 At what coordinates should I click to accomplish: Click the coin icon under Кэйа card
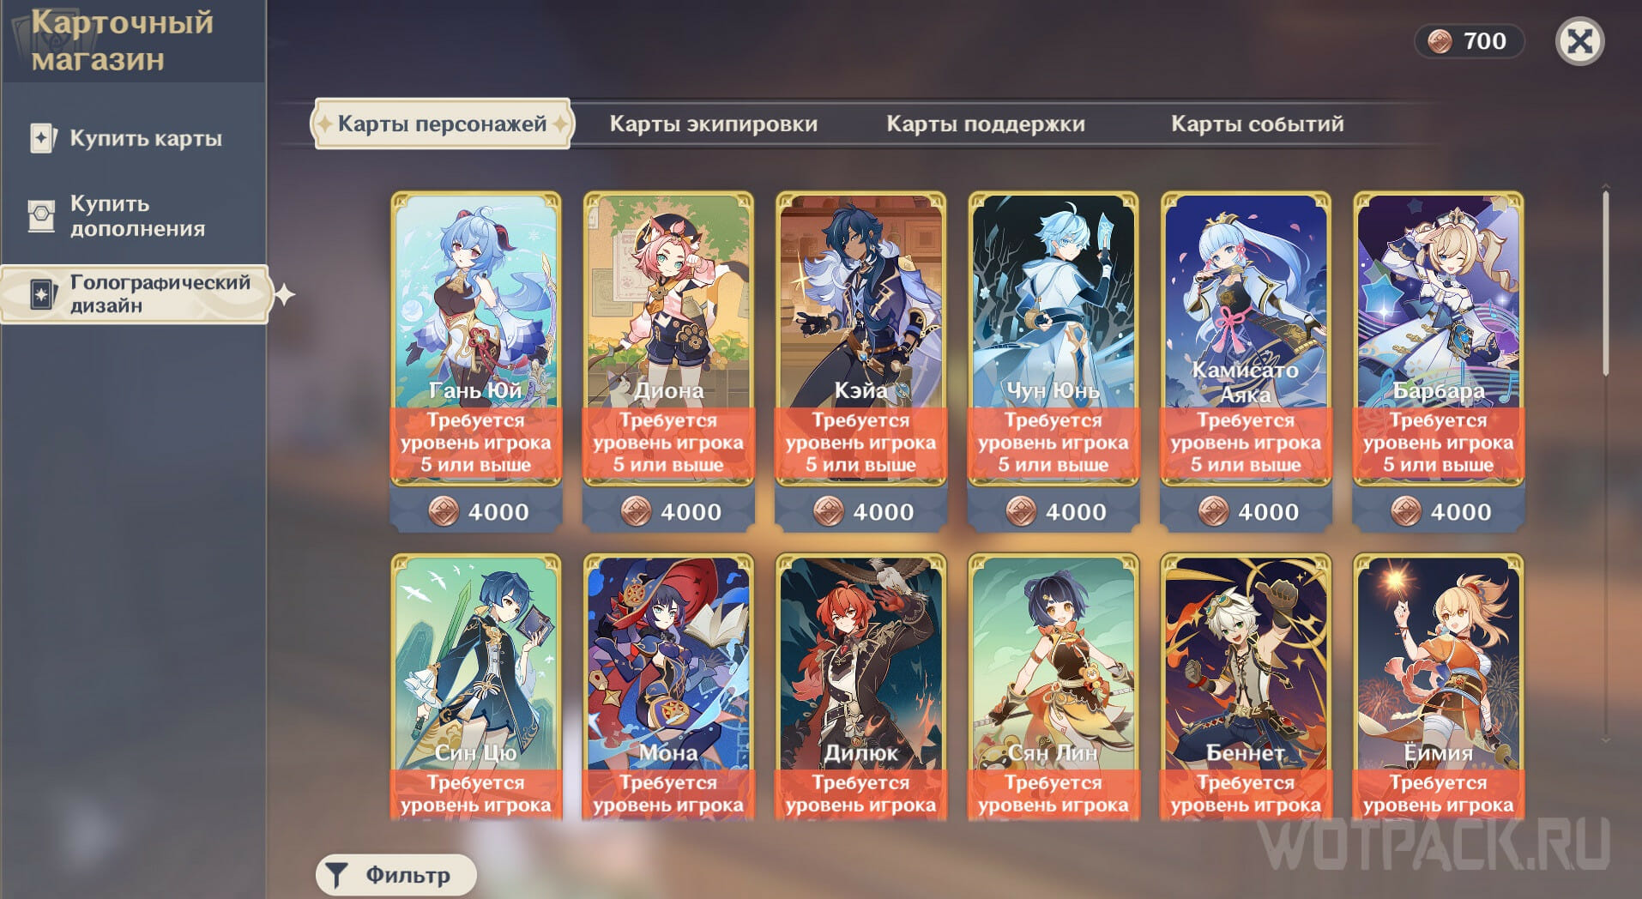pyautogui.click(x=828, y=512)
